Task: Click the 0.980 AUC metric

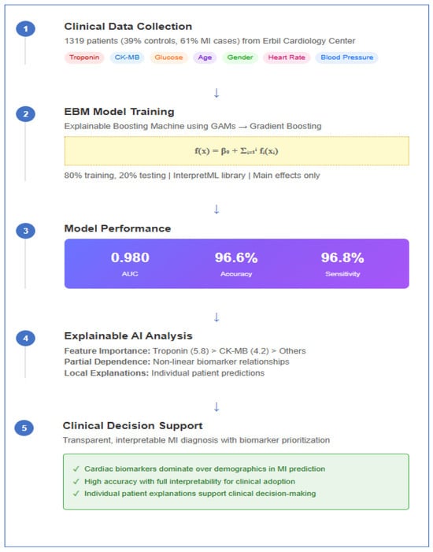Action: pos(130,263)
